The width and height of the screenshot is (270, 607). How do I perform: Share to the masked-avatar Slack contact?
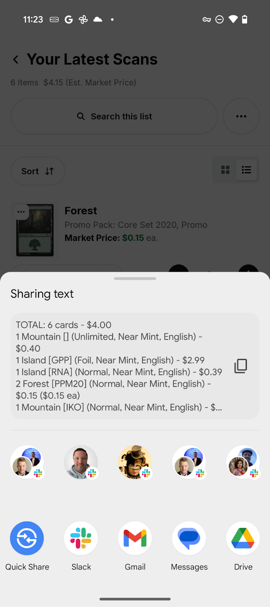click(x=135, y=462)
